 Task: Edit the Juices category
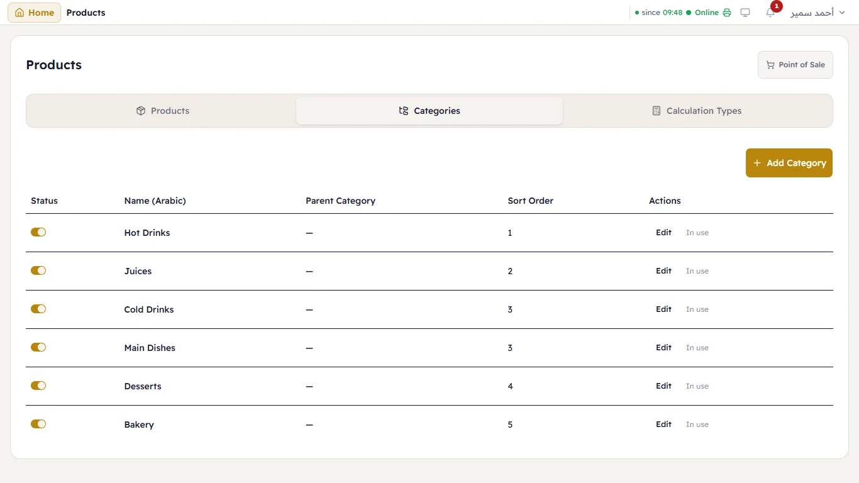[x=664, y=271]
